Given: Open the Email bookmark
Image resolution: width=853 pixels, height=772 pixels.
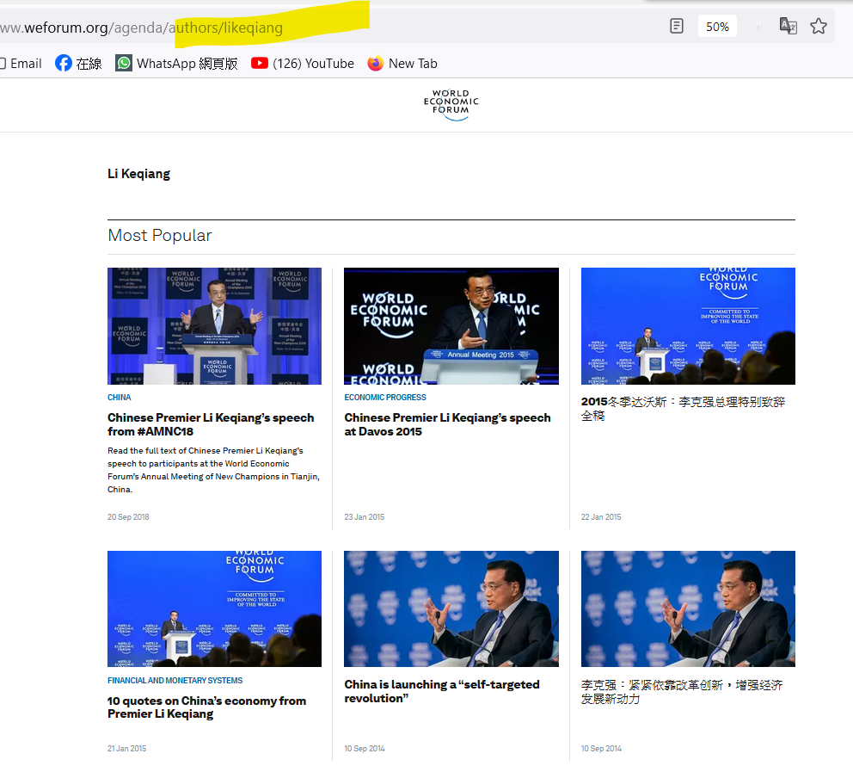Looking at the screenshot, I should tap(21, 64).
